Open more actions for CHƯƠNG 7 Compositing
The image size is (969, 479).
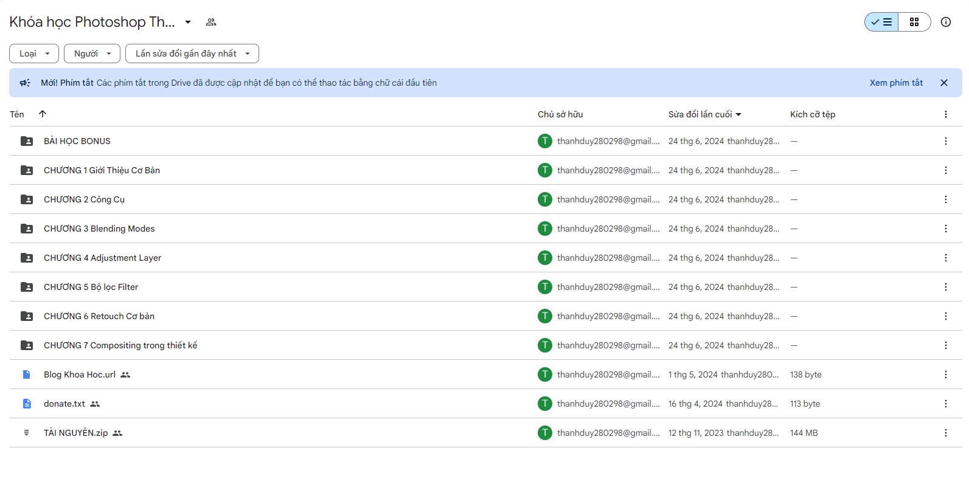tap(946, 345)
